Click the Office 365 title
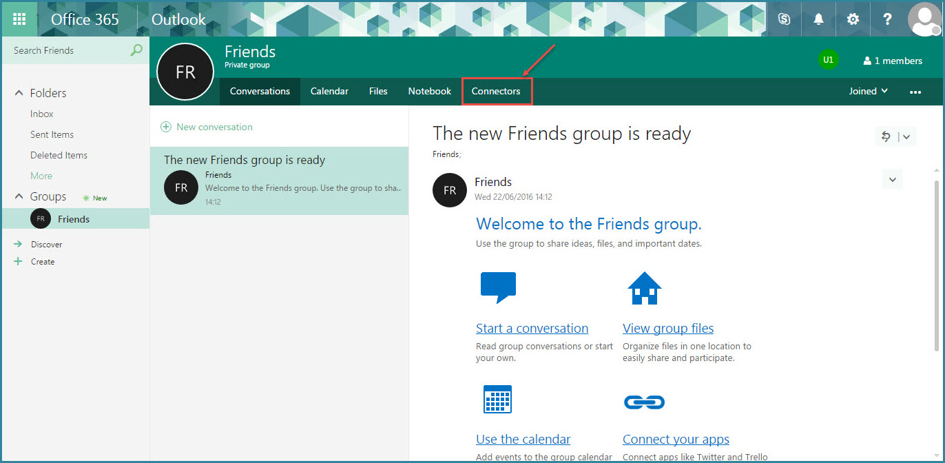This screenshot has height=463, width=945. pyautogui.click(x=85, y=19)
